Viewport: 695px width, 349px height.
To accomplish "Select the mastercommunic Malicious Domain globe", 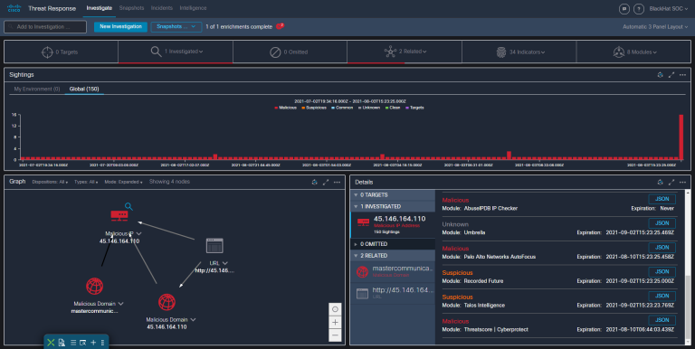I will pyautogui.click(x=94, y=286).
